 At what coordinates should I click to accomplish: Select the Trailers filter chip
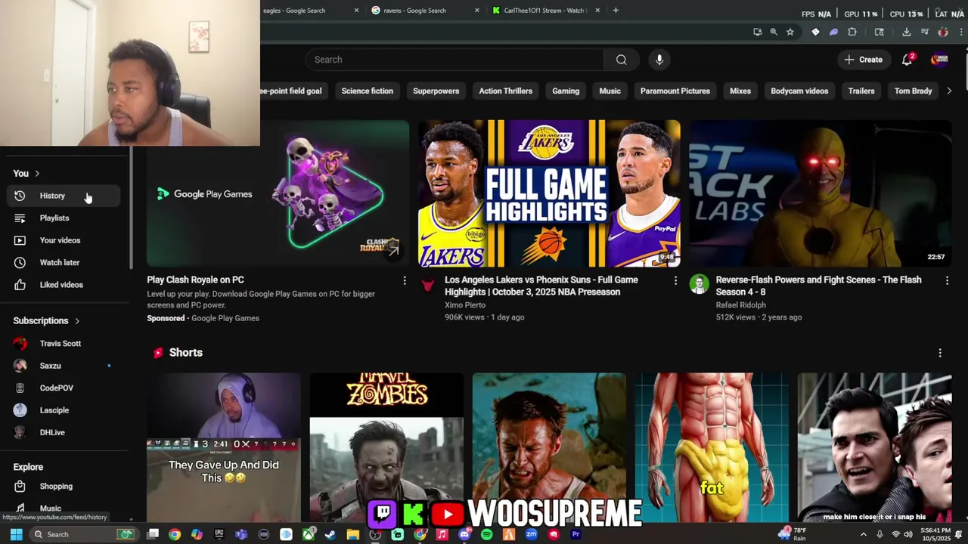pyautogui.click(x=861, y=91)
